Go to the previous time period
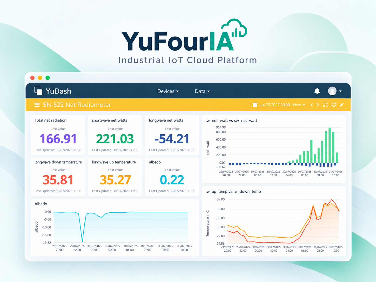The image size is (376, 282). point(312,105)
